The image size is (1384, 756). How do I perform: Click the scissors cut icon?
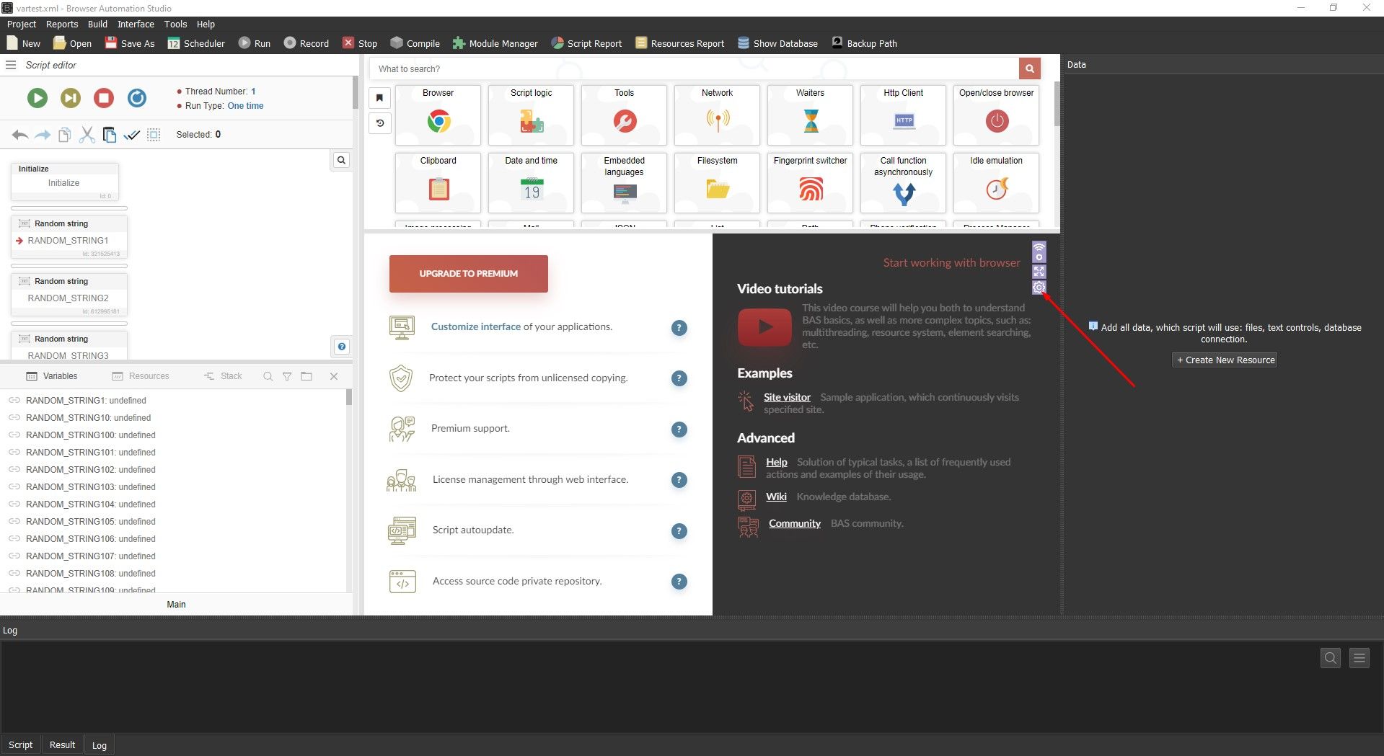(87, 135)
